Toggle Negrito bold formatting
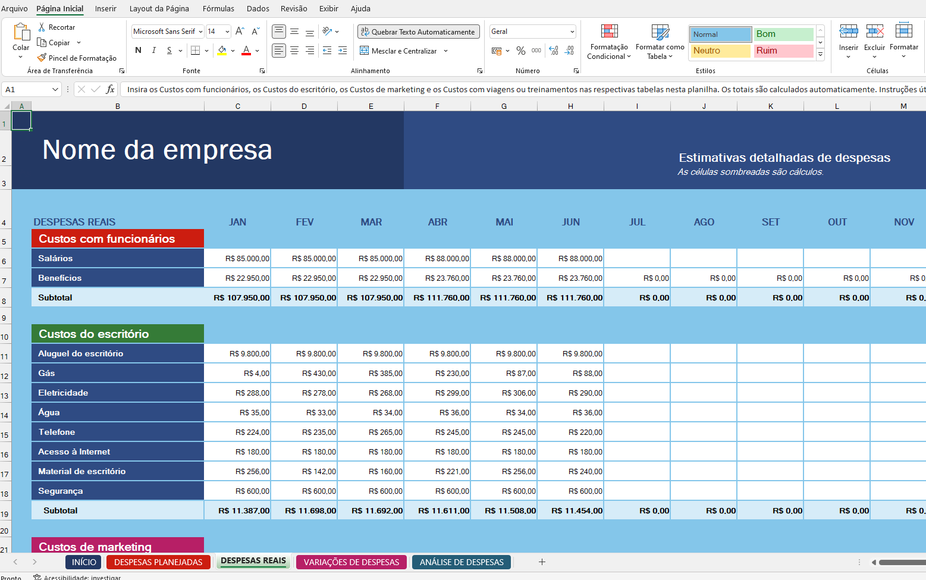The image size is (926, 580). coord(138,51)
